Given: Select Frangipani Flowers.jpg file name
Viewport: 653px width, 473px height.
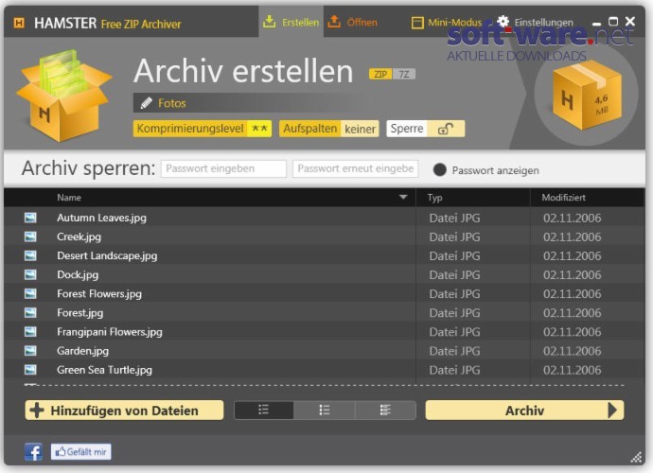Looking at the screenshot, I should pos(110,332).
